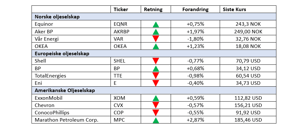The height and width of the screenshot is (127, 306).
Task: Click the green up arrow for OKEA
Action: pyautogui.click(x=156, y=46)
